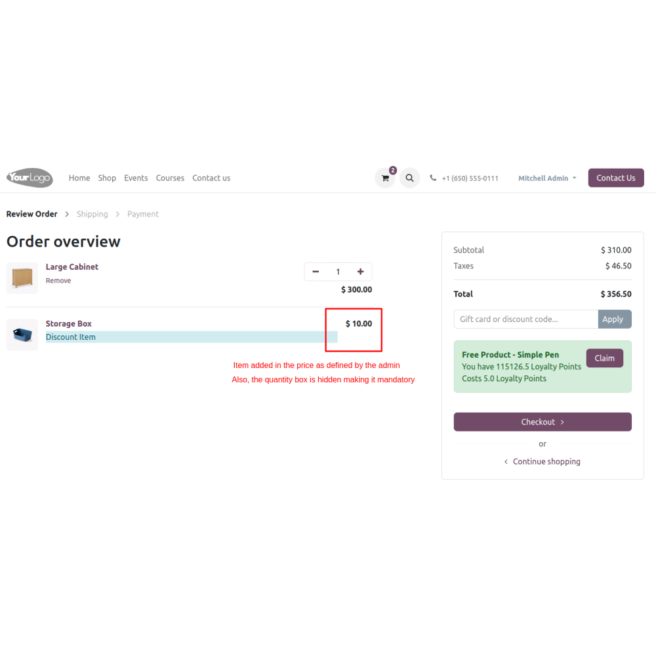Increase Large Cabinet quantity with plus
This screenshot has height=656, width=656.
coord(360,272)
